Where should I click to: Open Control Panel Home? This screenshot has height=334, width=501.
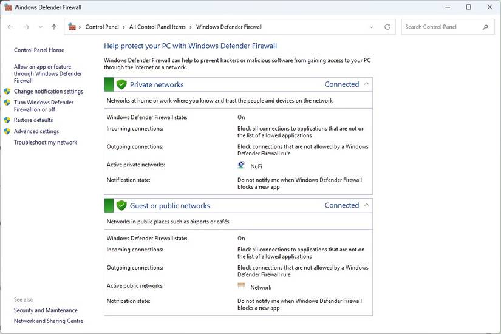(x=39, y=50)
